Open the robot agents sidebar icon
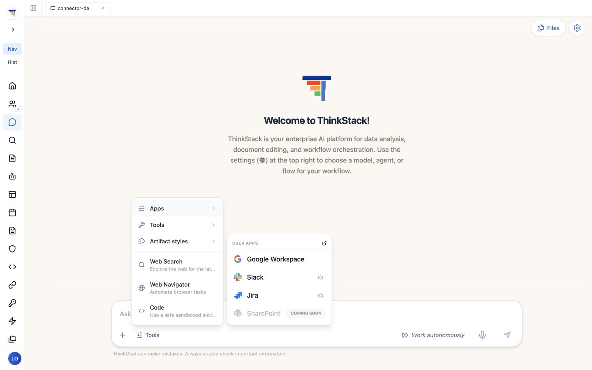Screen dimensions: 592x370 12,176
